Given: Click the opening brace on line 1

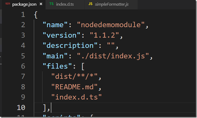Looking at the screenshot, I should tap(36, 15).
